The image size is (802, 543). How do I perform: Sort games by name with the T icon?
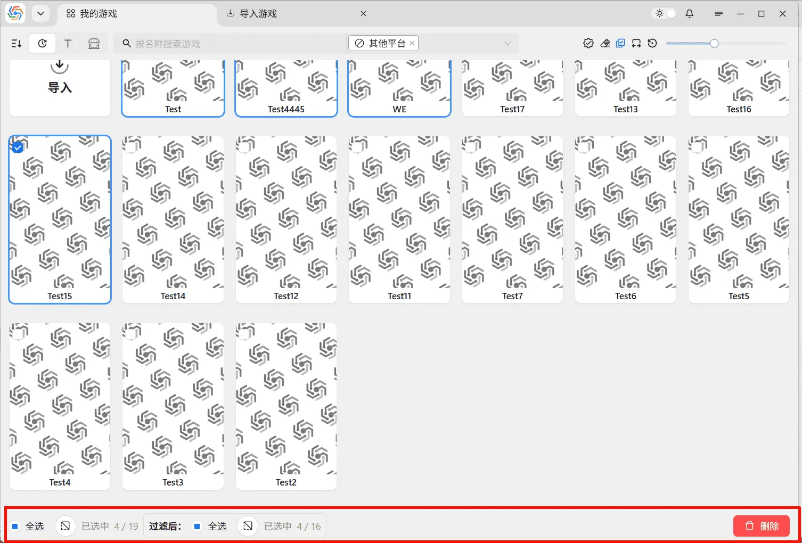click(x=68, y=43)
